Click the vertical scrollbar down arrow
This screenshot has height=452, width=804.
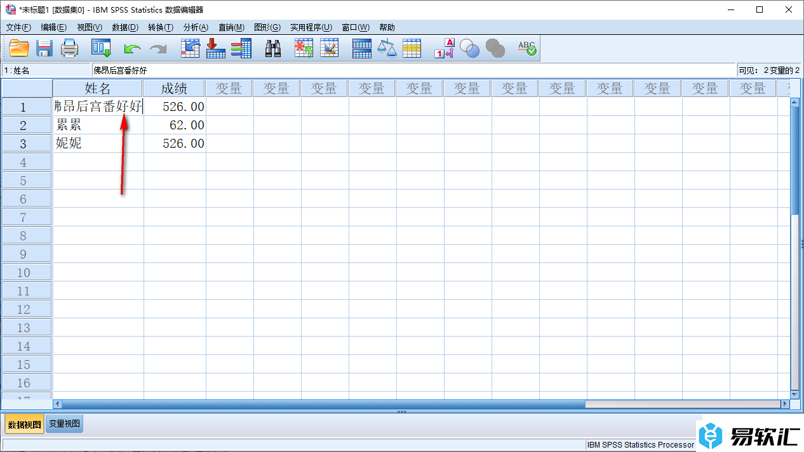[x=795, y=394]
